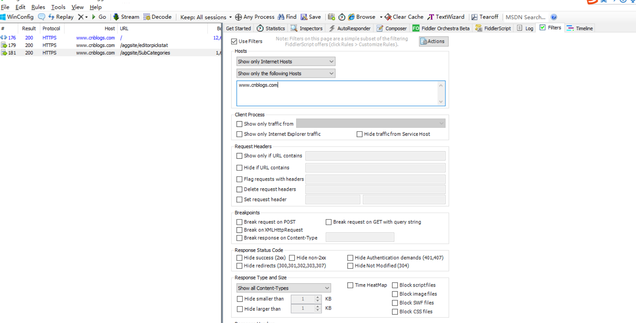Check Show only if URL contains
The width and height of the screenshot is (636, 323).
239,156
